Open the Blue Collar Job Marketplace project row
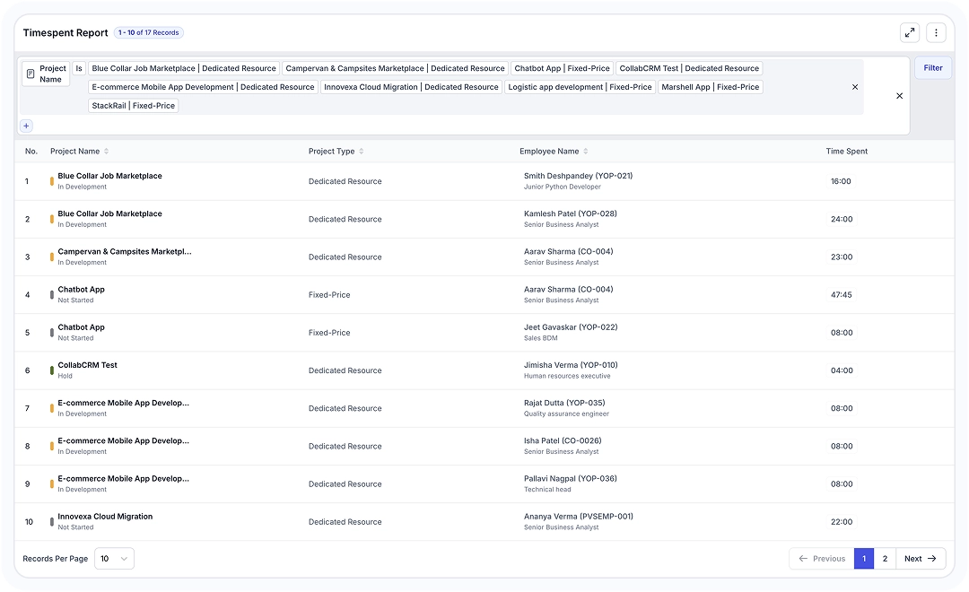The image size is (969, 592). pos(109,176)
